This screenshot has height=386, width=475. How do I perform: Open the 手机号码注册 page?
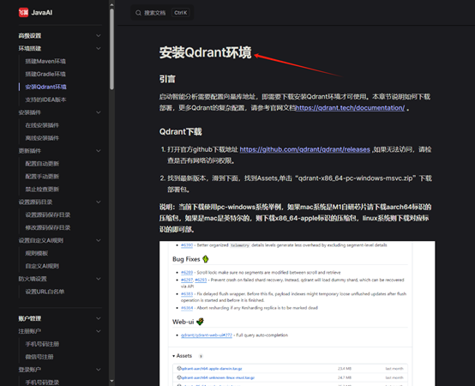[x=42, y=344]
